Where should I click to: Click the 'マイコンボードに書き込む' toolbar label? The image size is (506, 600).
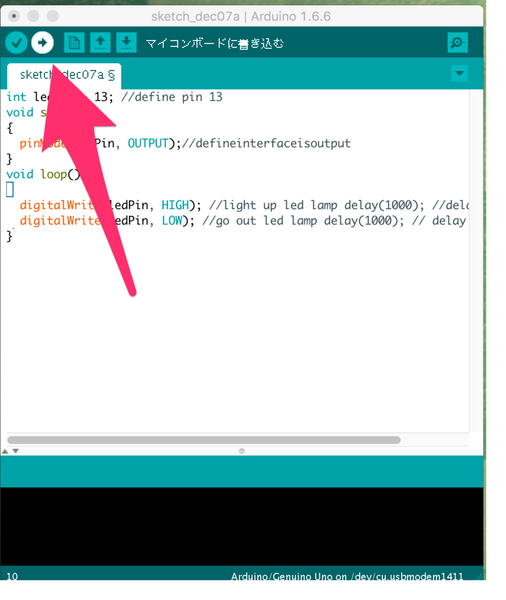[214, 43]
